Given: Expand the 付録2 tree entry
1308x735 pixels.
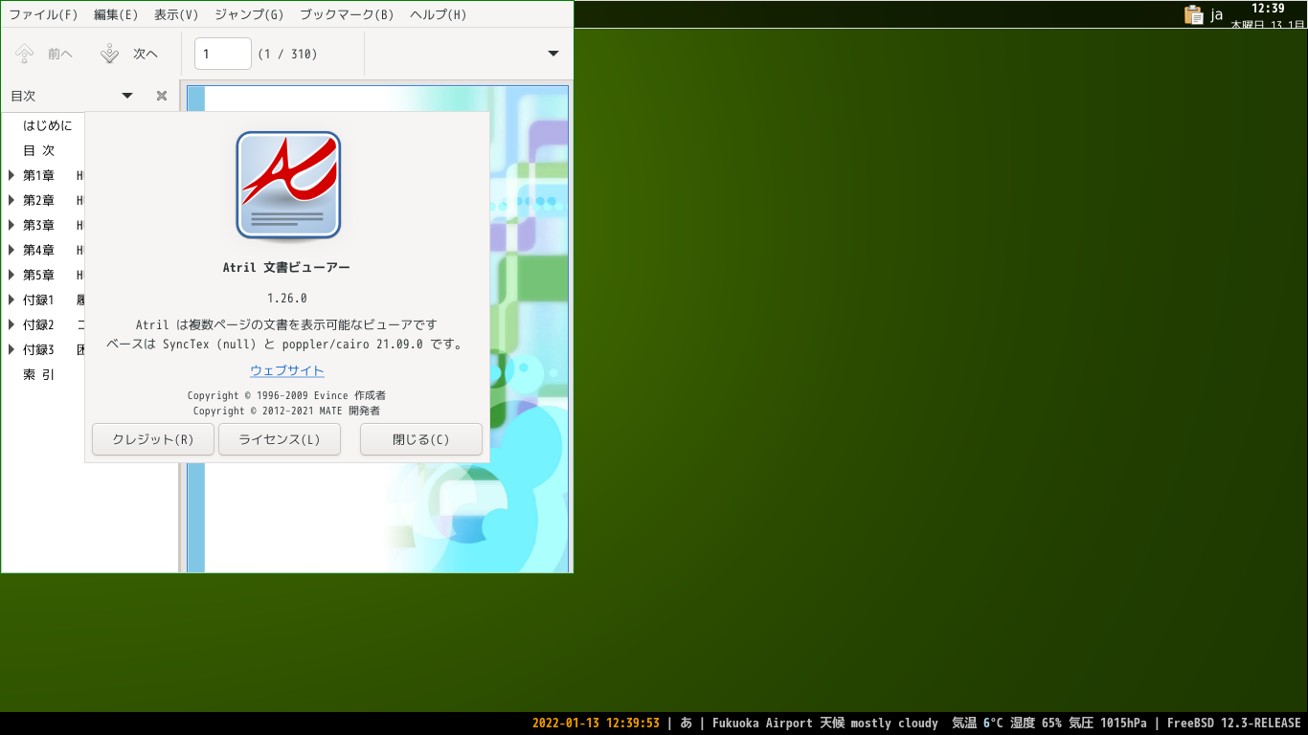Looking at the screenshot, I should tap(11, 324).
